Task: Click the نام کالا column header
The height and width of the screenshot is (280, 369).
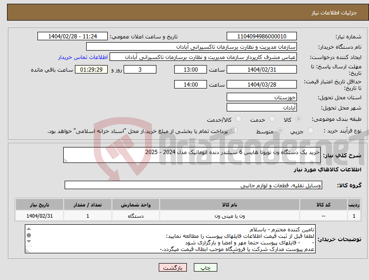Action: pos(229,205)
